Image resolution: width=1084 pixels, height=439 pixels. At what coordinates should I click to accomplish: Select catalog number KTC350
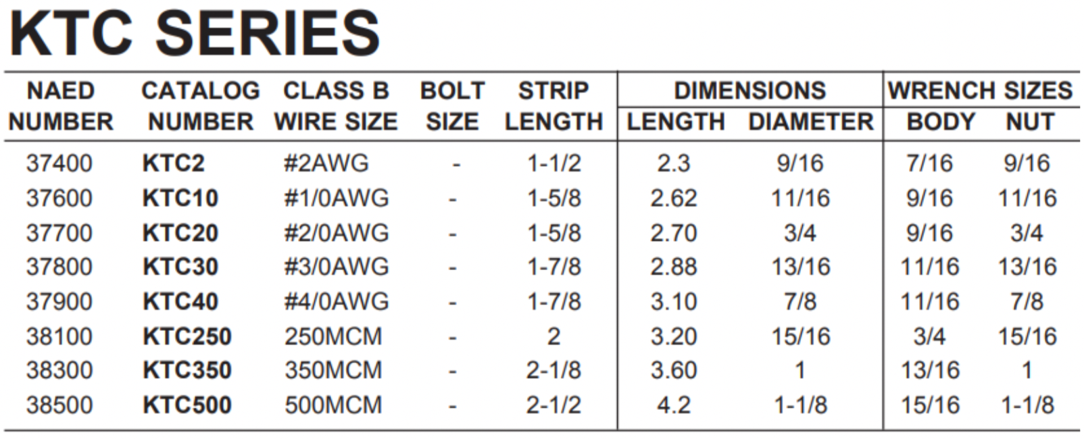coord(187,370)
